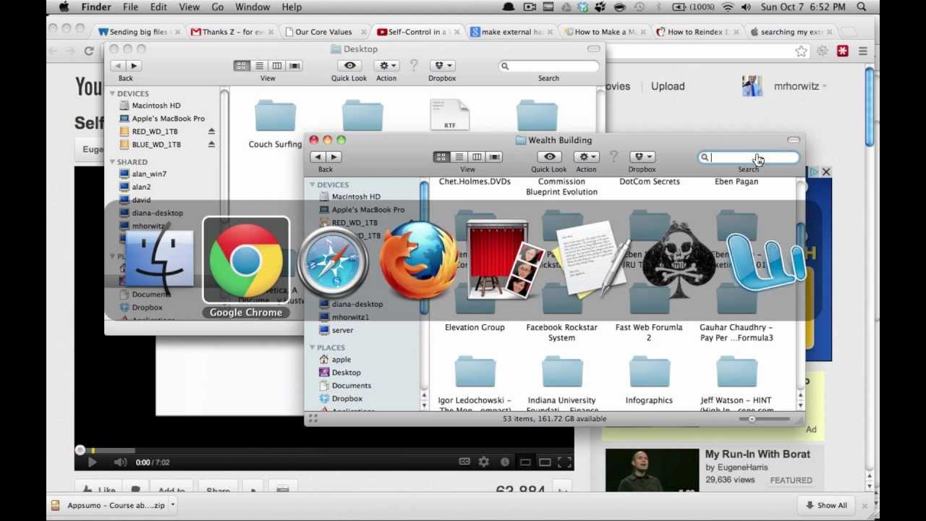Go forward in Wealth Building window
The height and width of the screenshot is (521, 926).
click(334, 157)
